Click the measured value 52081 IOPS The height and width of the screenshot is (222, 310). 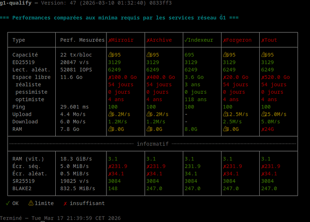pos(78,70)
